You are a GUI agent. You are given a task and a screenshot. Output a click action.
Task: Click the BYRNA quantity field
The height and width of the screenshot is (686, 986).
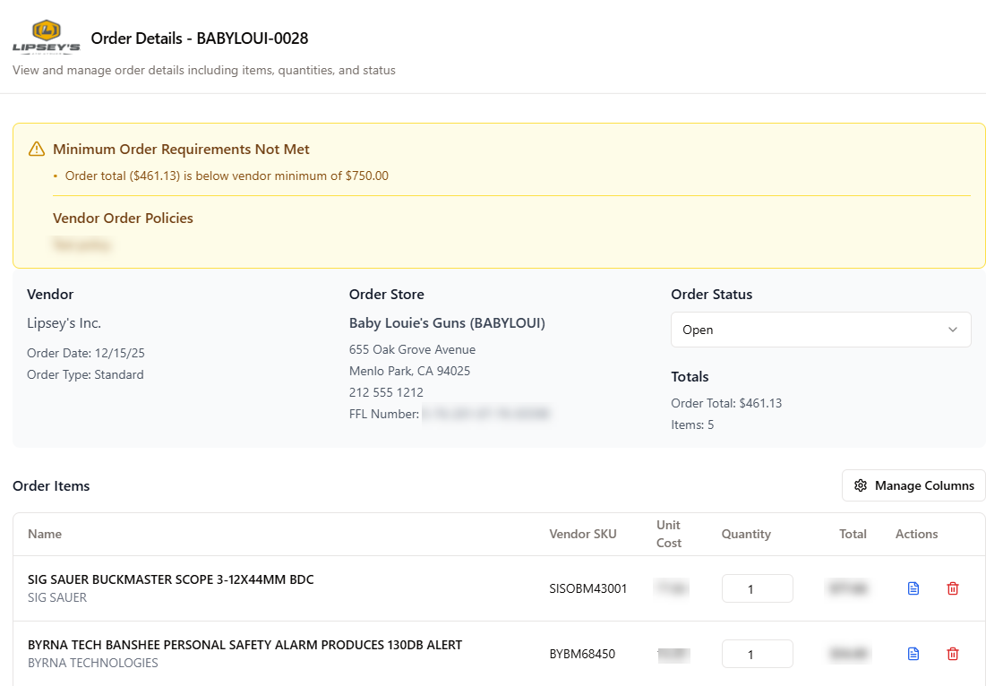[x=757, y=654]
